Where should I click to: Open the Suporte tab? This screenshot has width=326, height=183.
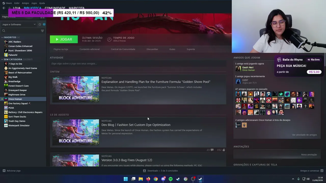191,49
